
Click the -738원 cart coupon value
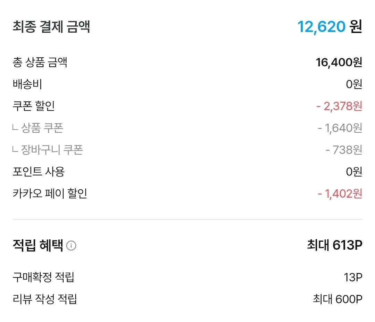pyautogui.click(x=344, y=150)
